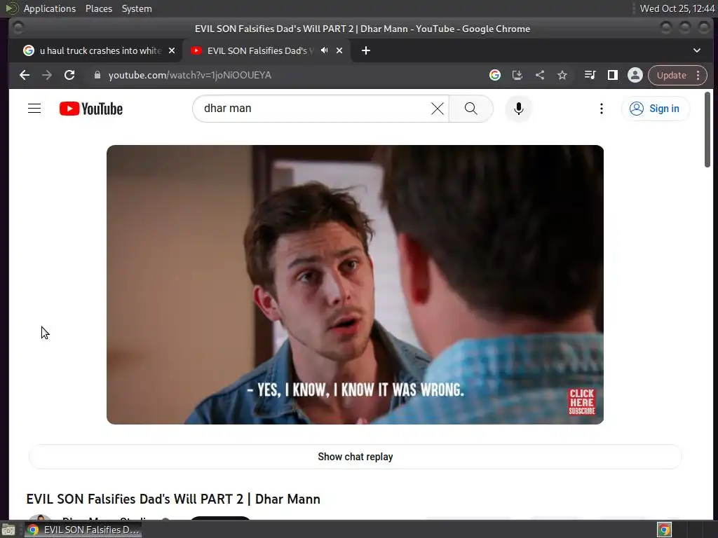The height and width of the screenshot is (538, 718).
Task: Click the show desktop icon in taskbar
Action: [x=8, y=530]
